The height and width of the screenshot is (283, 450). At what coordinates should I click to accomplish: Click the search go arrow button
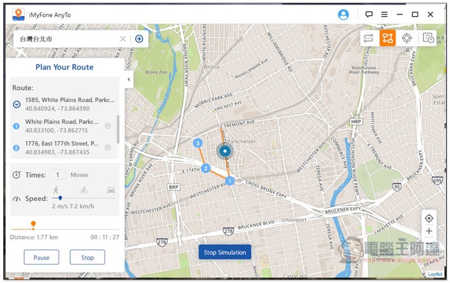coord(139,39)
